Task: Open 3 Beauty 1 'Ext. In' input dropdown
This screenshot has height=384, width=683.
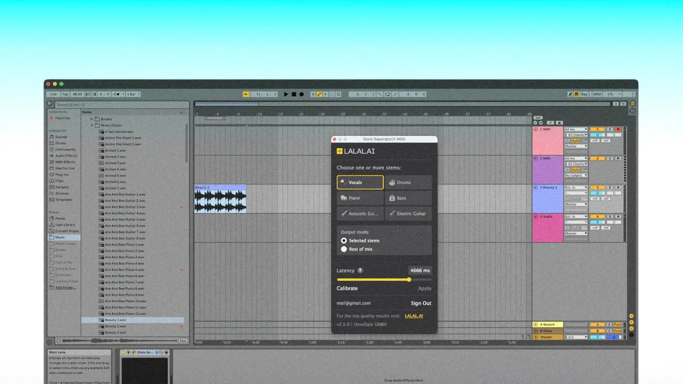Action: [x=576, y=187]
